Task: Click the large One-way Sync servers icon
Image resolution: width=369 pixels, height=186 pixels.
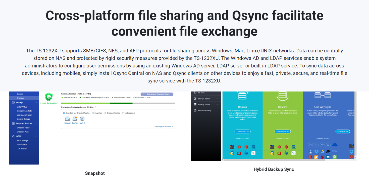Action: click(323, 95)
